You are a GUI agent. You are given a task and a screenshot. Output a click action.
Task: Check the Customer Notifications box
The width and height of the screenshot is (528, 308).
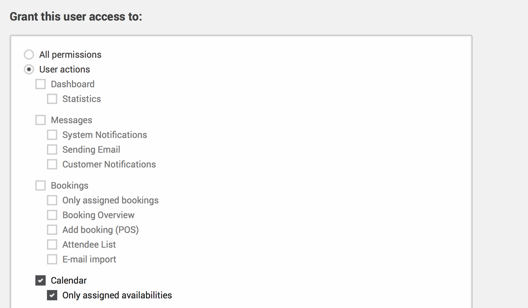click(52, 164)
